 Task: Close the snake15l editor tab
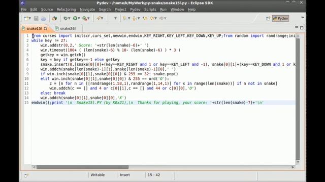tap(46, 28)
